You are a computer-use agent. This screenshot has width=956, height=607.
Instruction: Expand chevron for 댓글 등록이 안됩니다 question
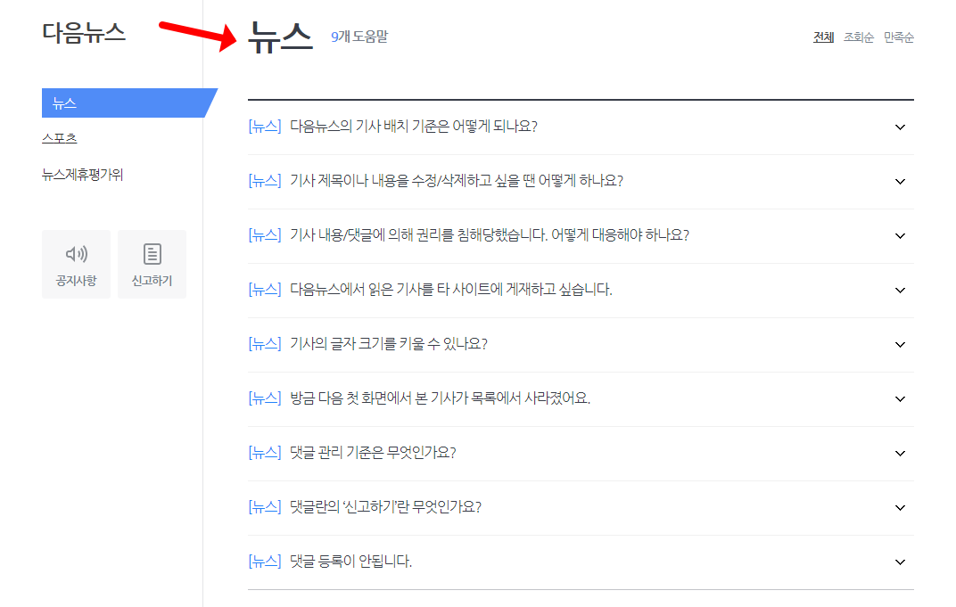point(900,562)
